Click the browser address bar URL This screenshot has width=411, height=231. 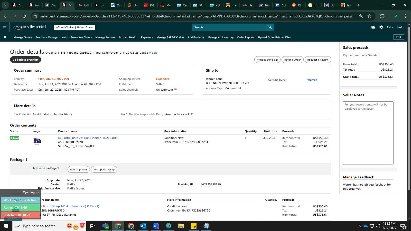coord(197,16)
